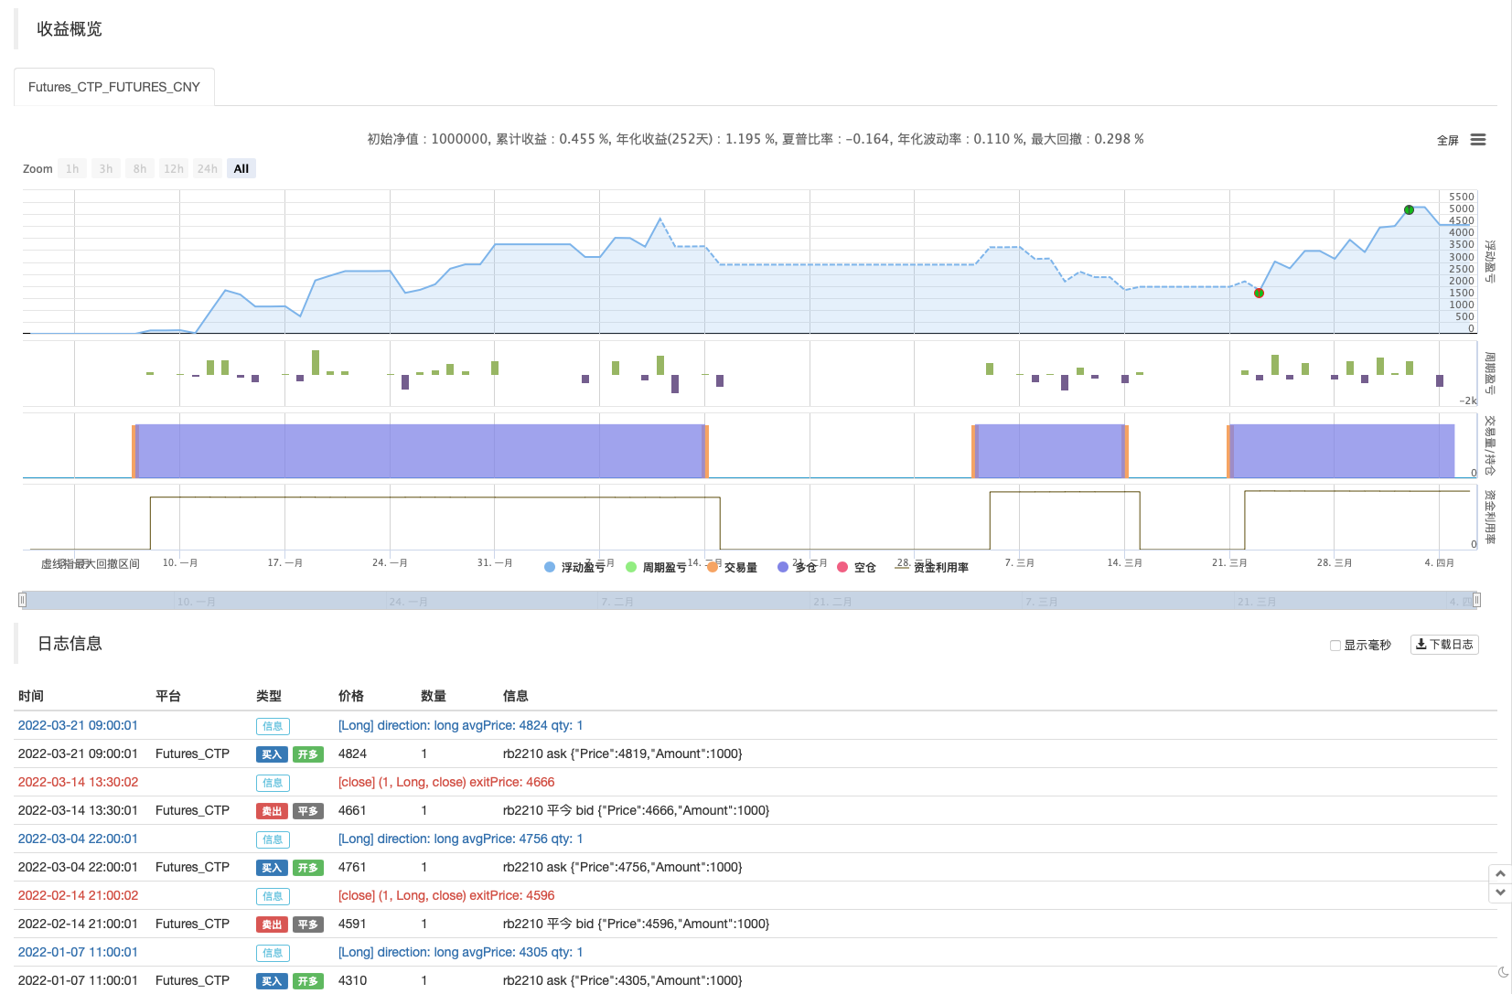Click log text 'exitPrice: 4596'
The image size is (1512, 994).
coord(512,895)
